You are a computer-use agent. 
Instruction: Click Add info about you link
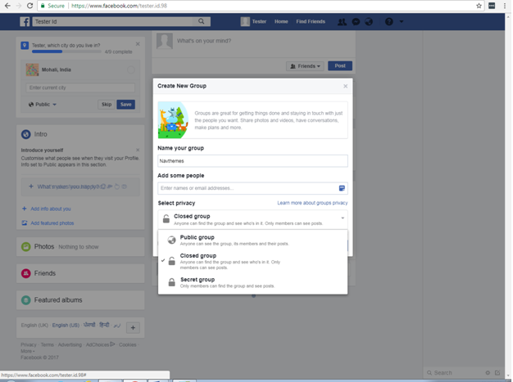tap(51, 209)
